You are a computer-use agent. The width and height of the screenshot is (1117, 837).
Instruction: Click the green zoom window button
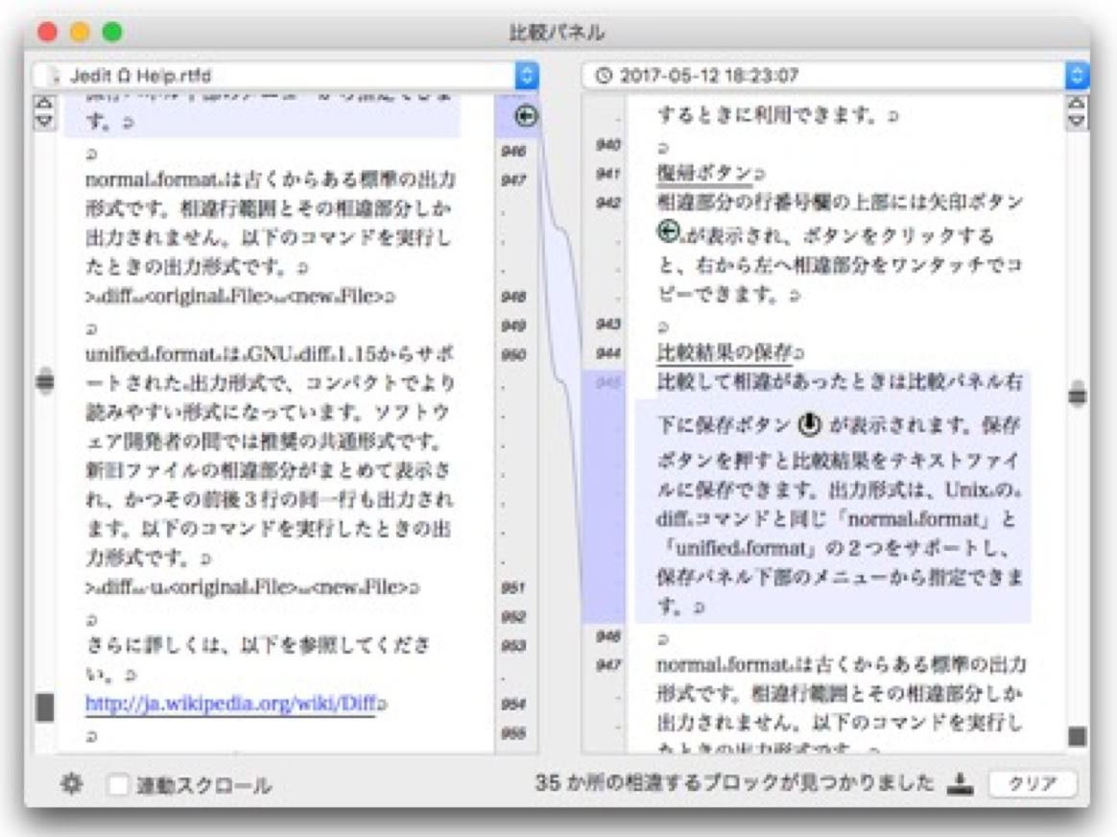112,32
